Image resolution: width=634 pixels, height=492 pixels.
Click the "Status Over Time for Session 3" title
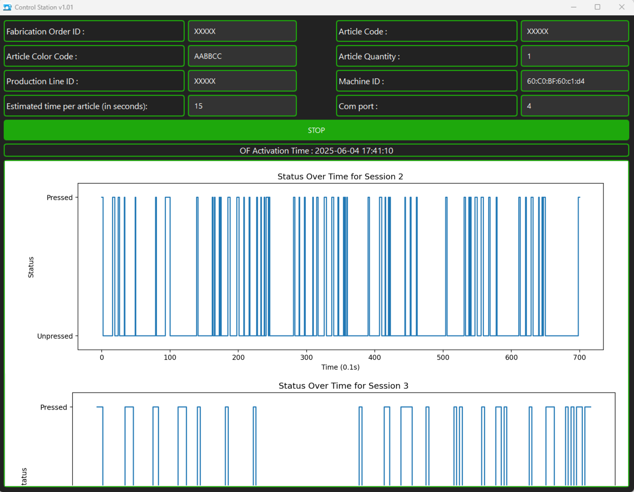343,386
